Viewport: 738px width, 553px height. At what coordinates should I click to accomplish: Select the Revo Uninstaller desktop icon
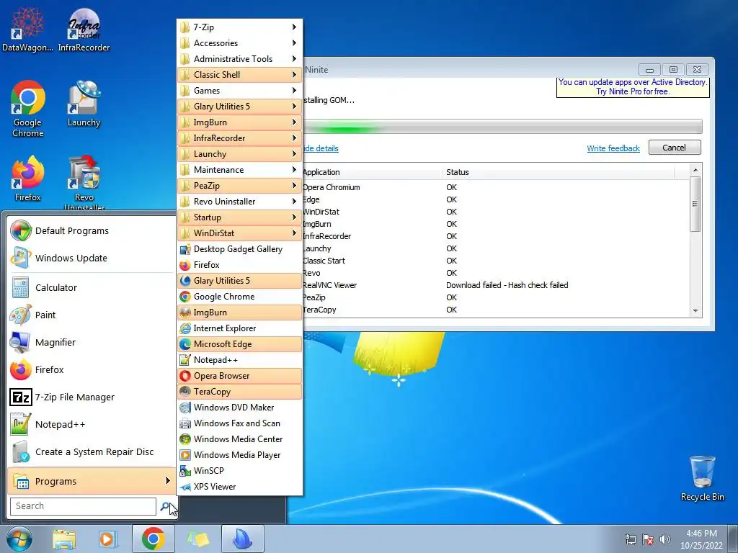pos(84,184)
